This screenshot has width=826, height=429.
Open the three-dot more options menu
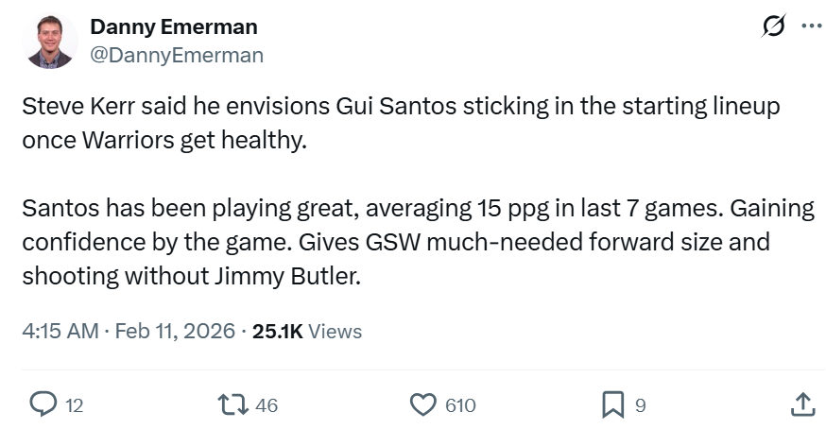pos(810,27)
